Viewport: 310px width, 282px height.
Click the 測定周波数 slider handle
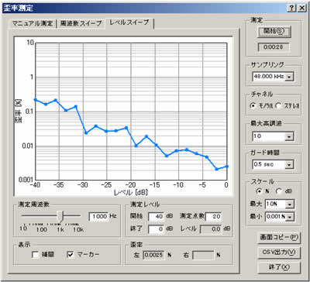60,216
